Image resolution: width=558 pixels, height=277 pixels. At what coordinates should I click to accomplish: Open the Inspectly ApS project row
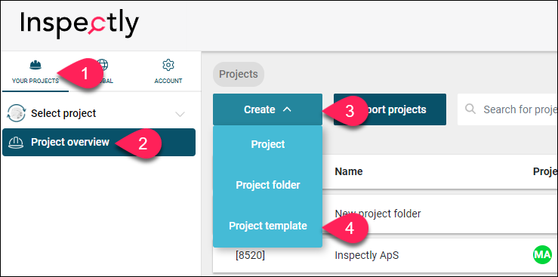[x=385, y=255]
